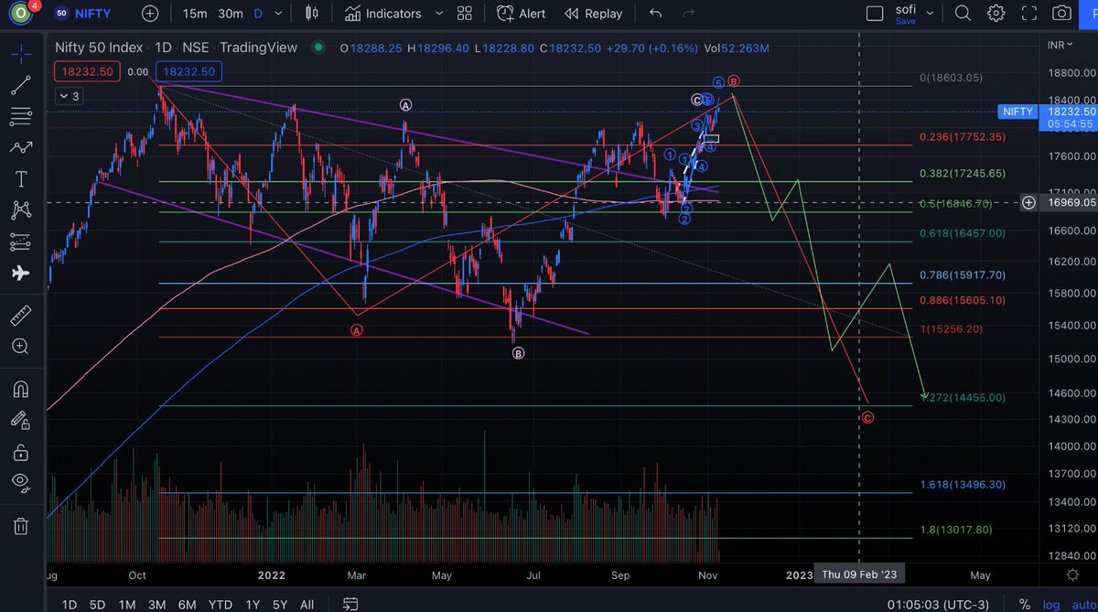1098x612 pixels.
Task: Select the patterns zigzag drawing tool
Action: click(20, 147)
